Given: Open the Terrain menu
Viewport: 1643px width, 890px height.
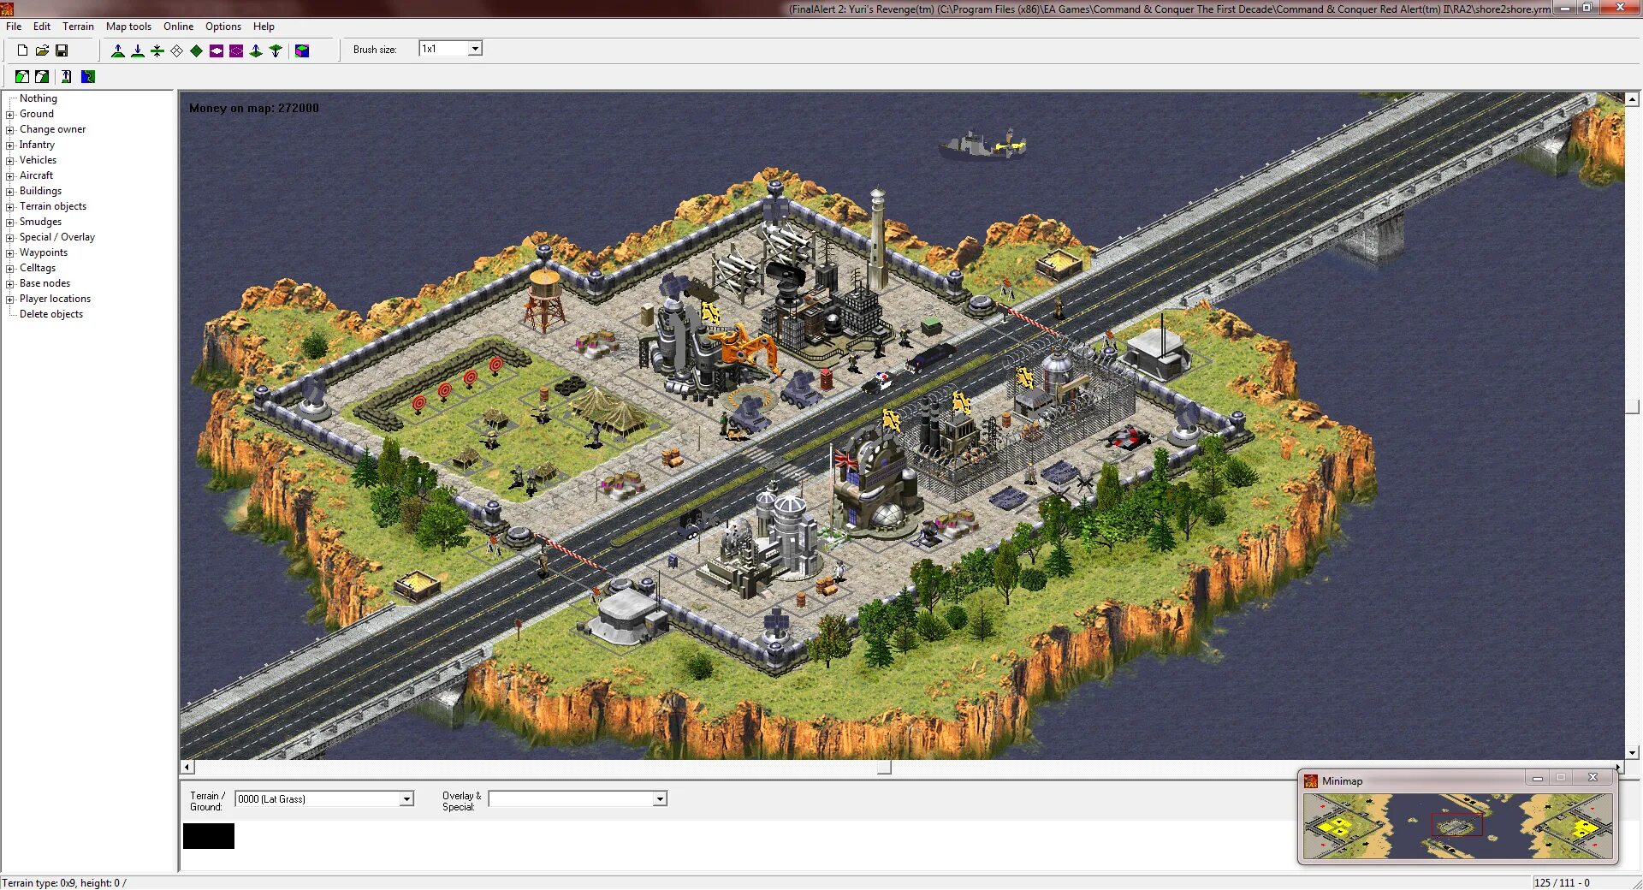Looking at the screenshot, I should point(78,27).
